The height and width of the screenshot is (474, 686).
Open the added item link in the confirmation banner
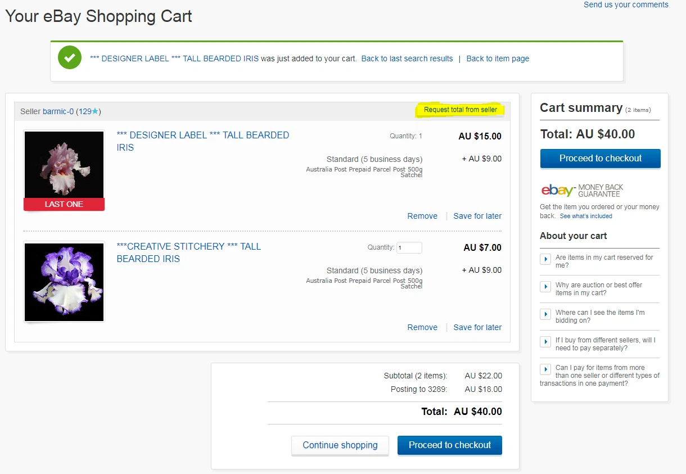coord(174,58)
